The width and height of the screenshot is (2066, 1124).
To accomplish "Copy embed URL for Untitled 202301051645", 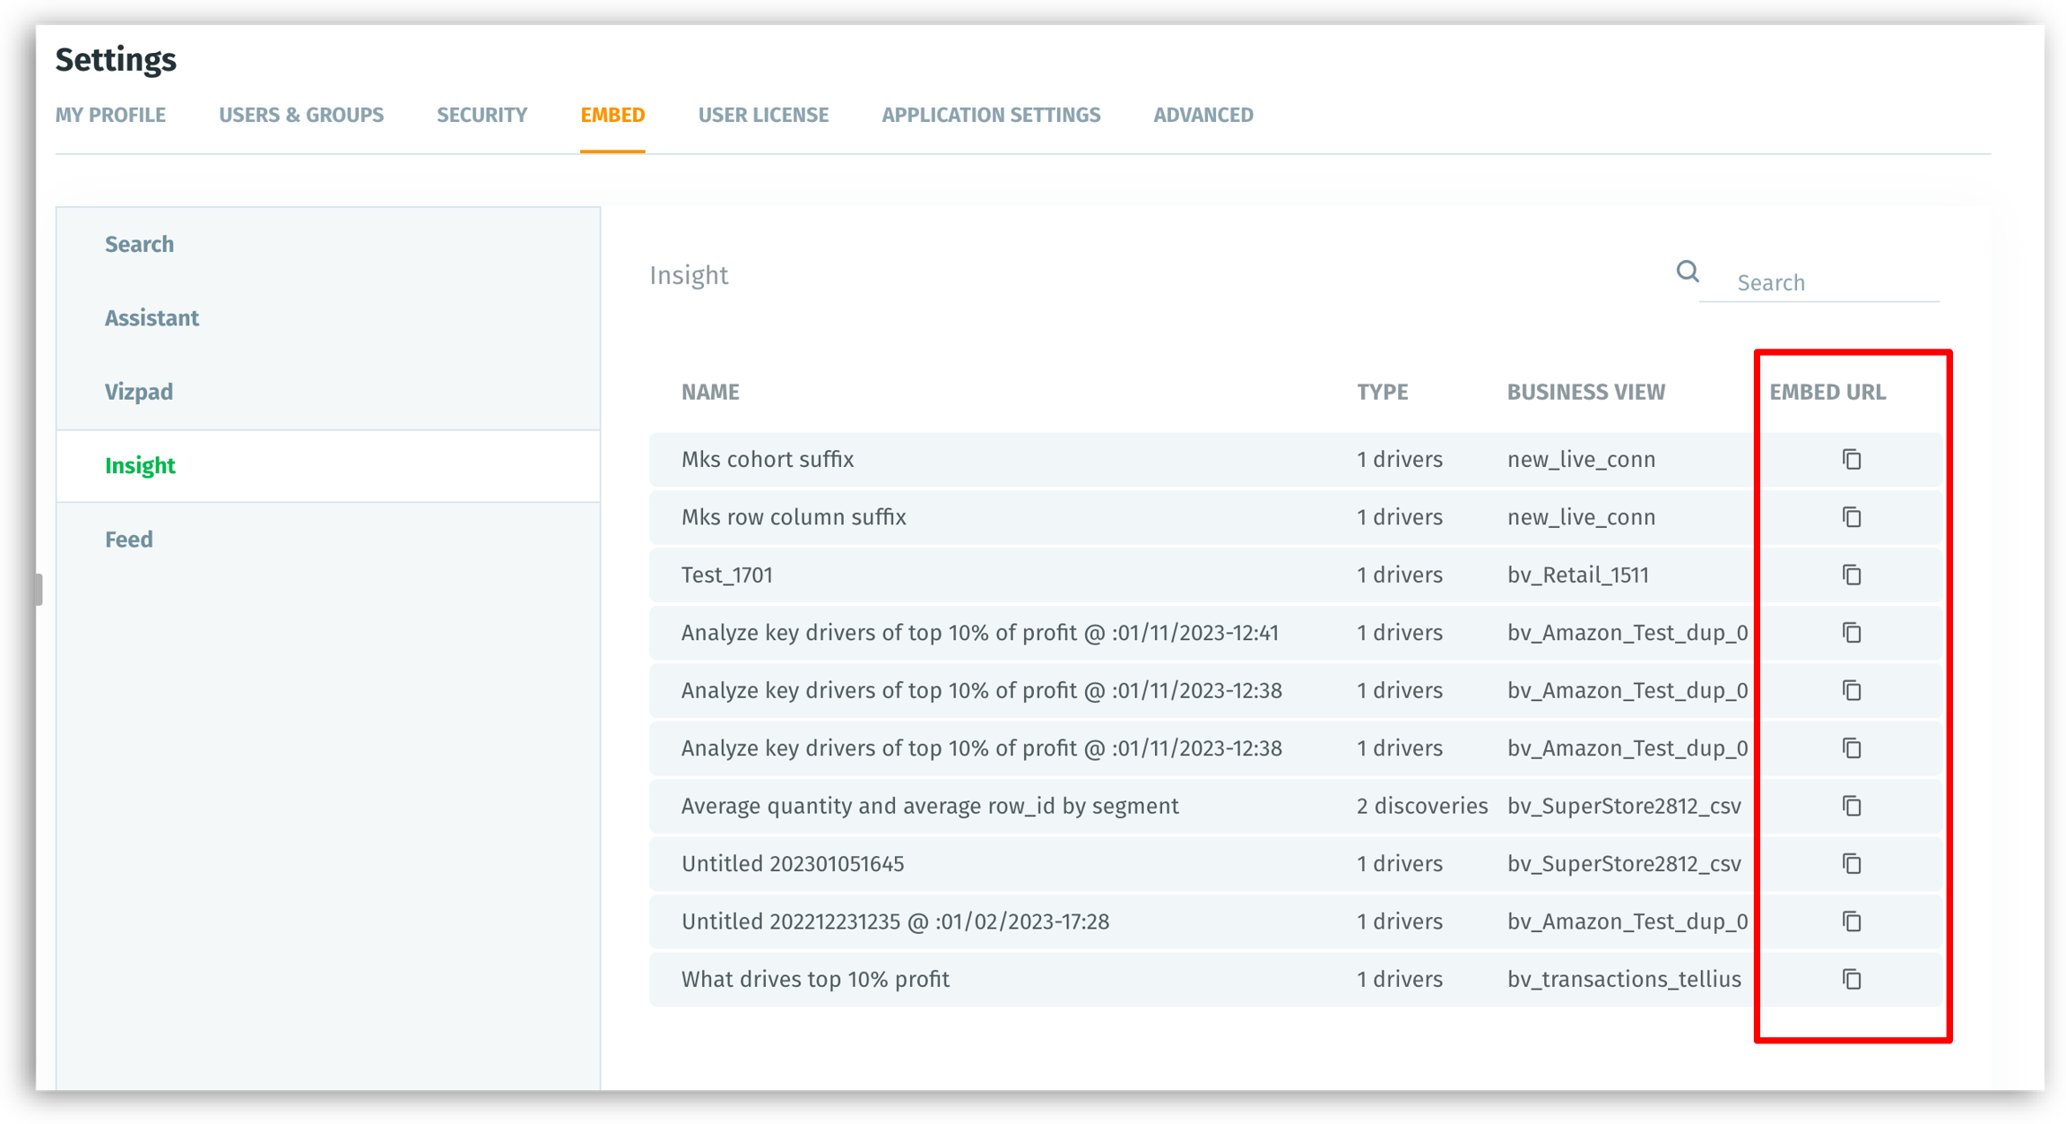I will 1852,863.
